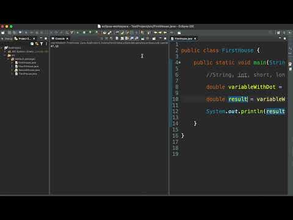Image resolution: width=293 pixels, height=220 pixels.
Task: Open SecondHouse.java in Project Explorer
Action: 27,70
